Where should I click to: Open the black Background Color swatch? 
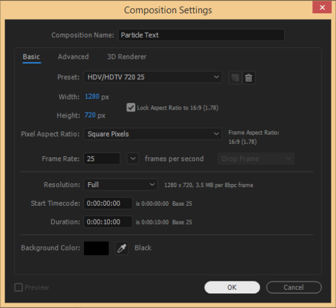[96, 248]
